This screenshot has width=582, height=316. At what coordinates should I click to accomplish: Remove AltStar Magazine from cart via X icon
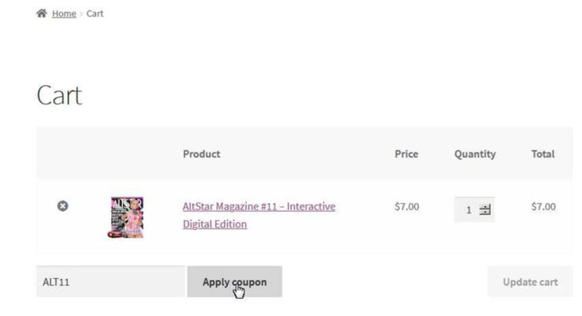63,206
